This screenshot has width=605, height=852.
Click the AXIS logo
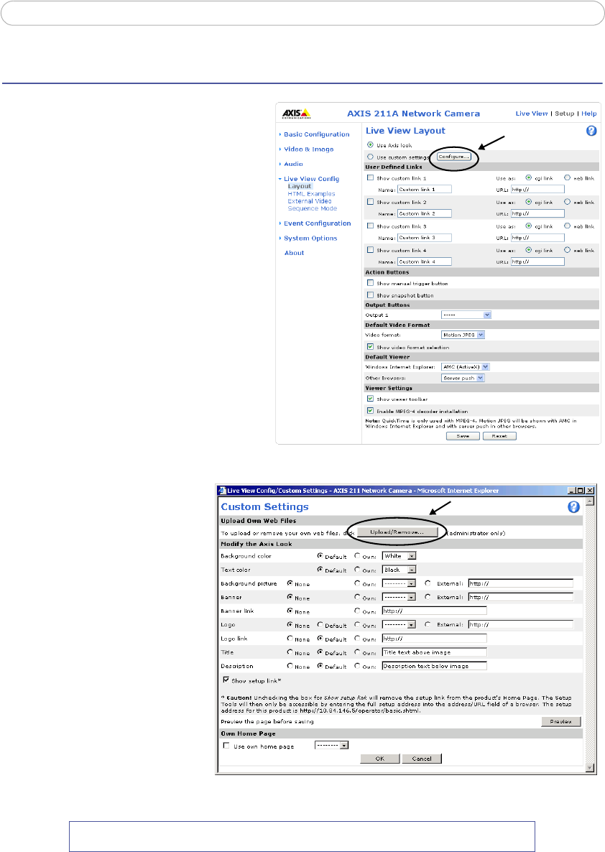[x=296, y=114]
